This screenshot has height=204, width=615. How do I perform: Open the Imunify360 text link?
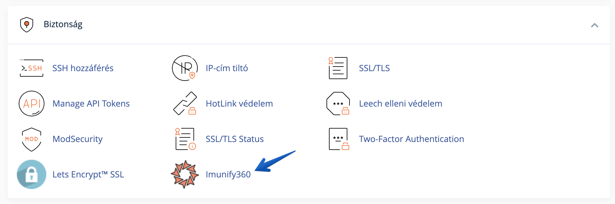point(228,174)
